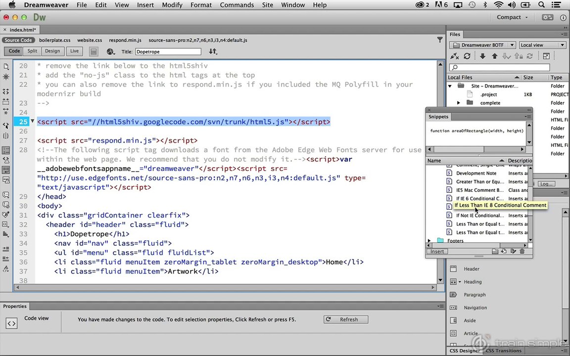The image size is (570, 356).
Task: Sort by Local Files column header
Action: tap(483, 77)
